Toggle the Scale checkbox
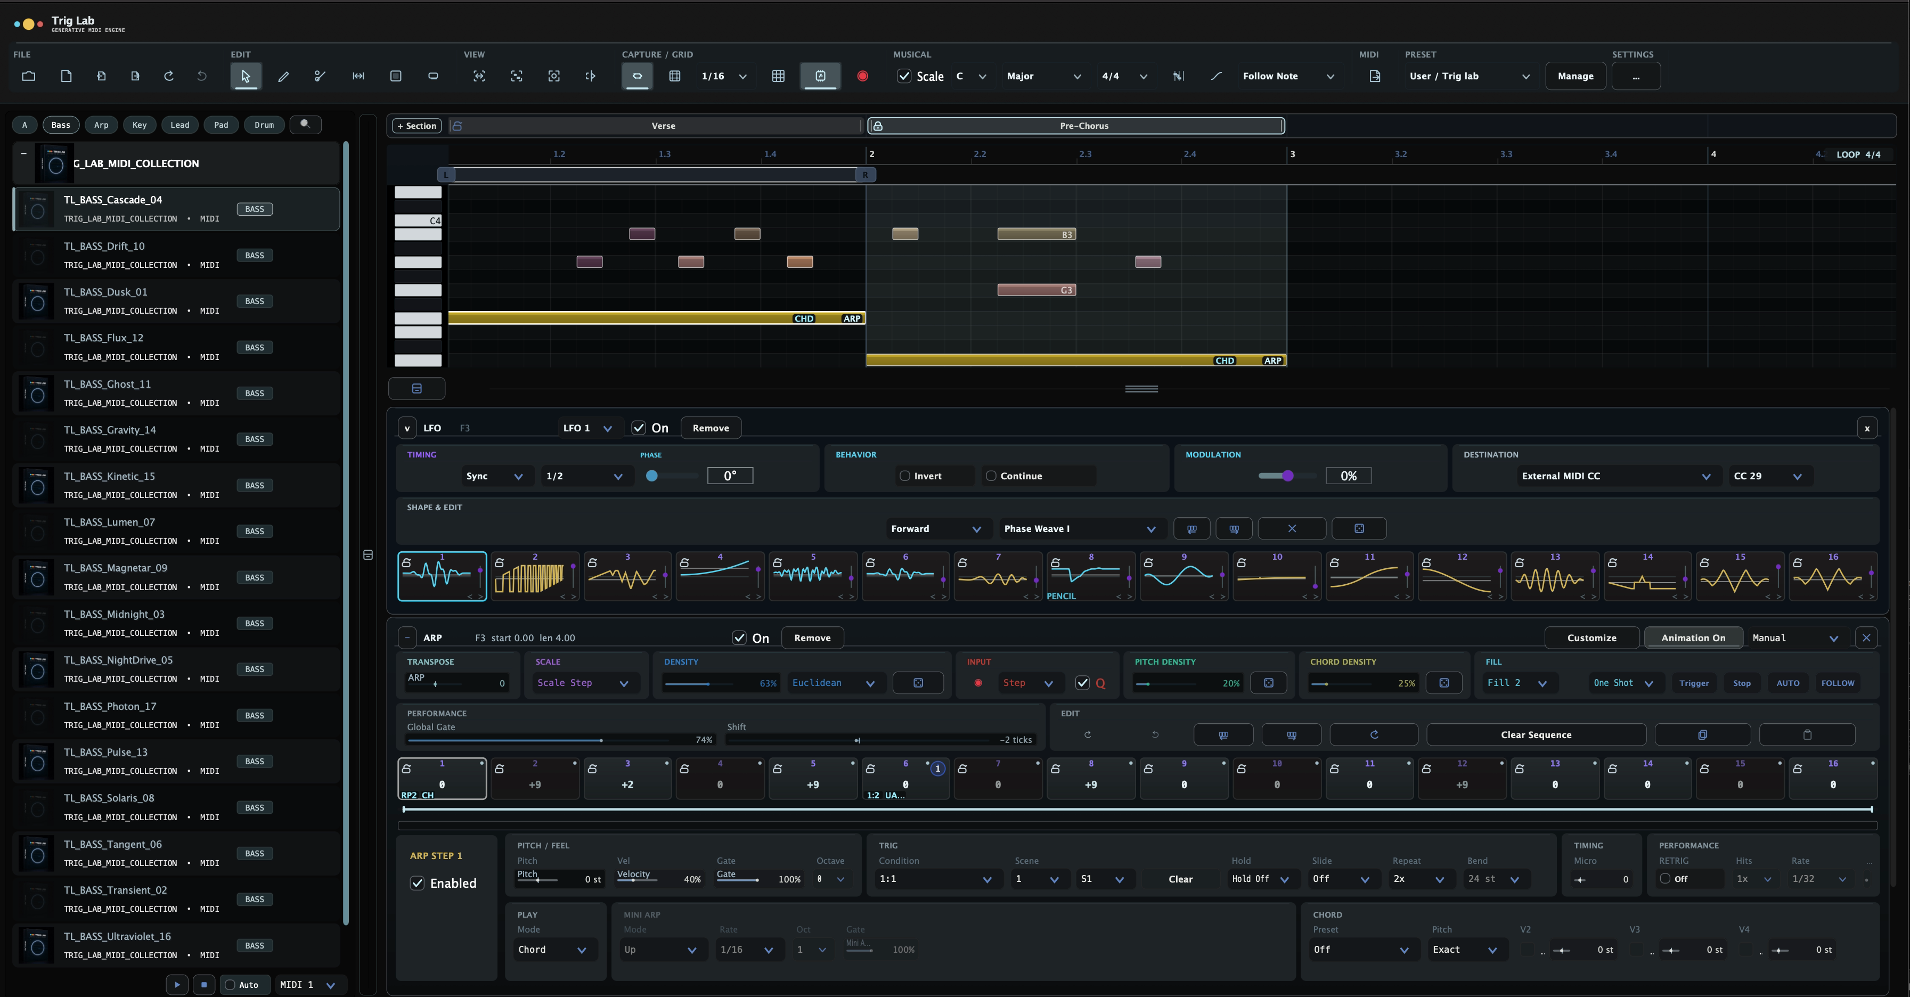This screenshot has height=997, width=1910. coord(904,76)
